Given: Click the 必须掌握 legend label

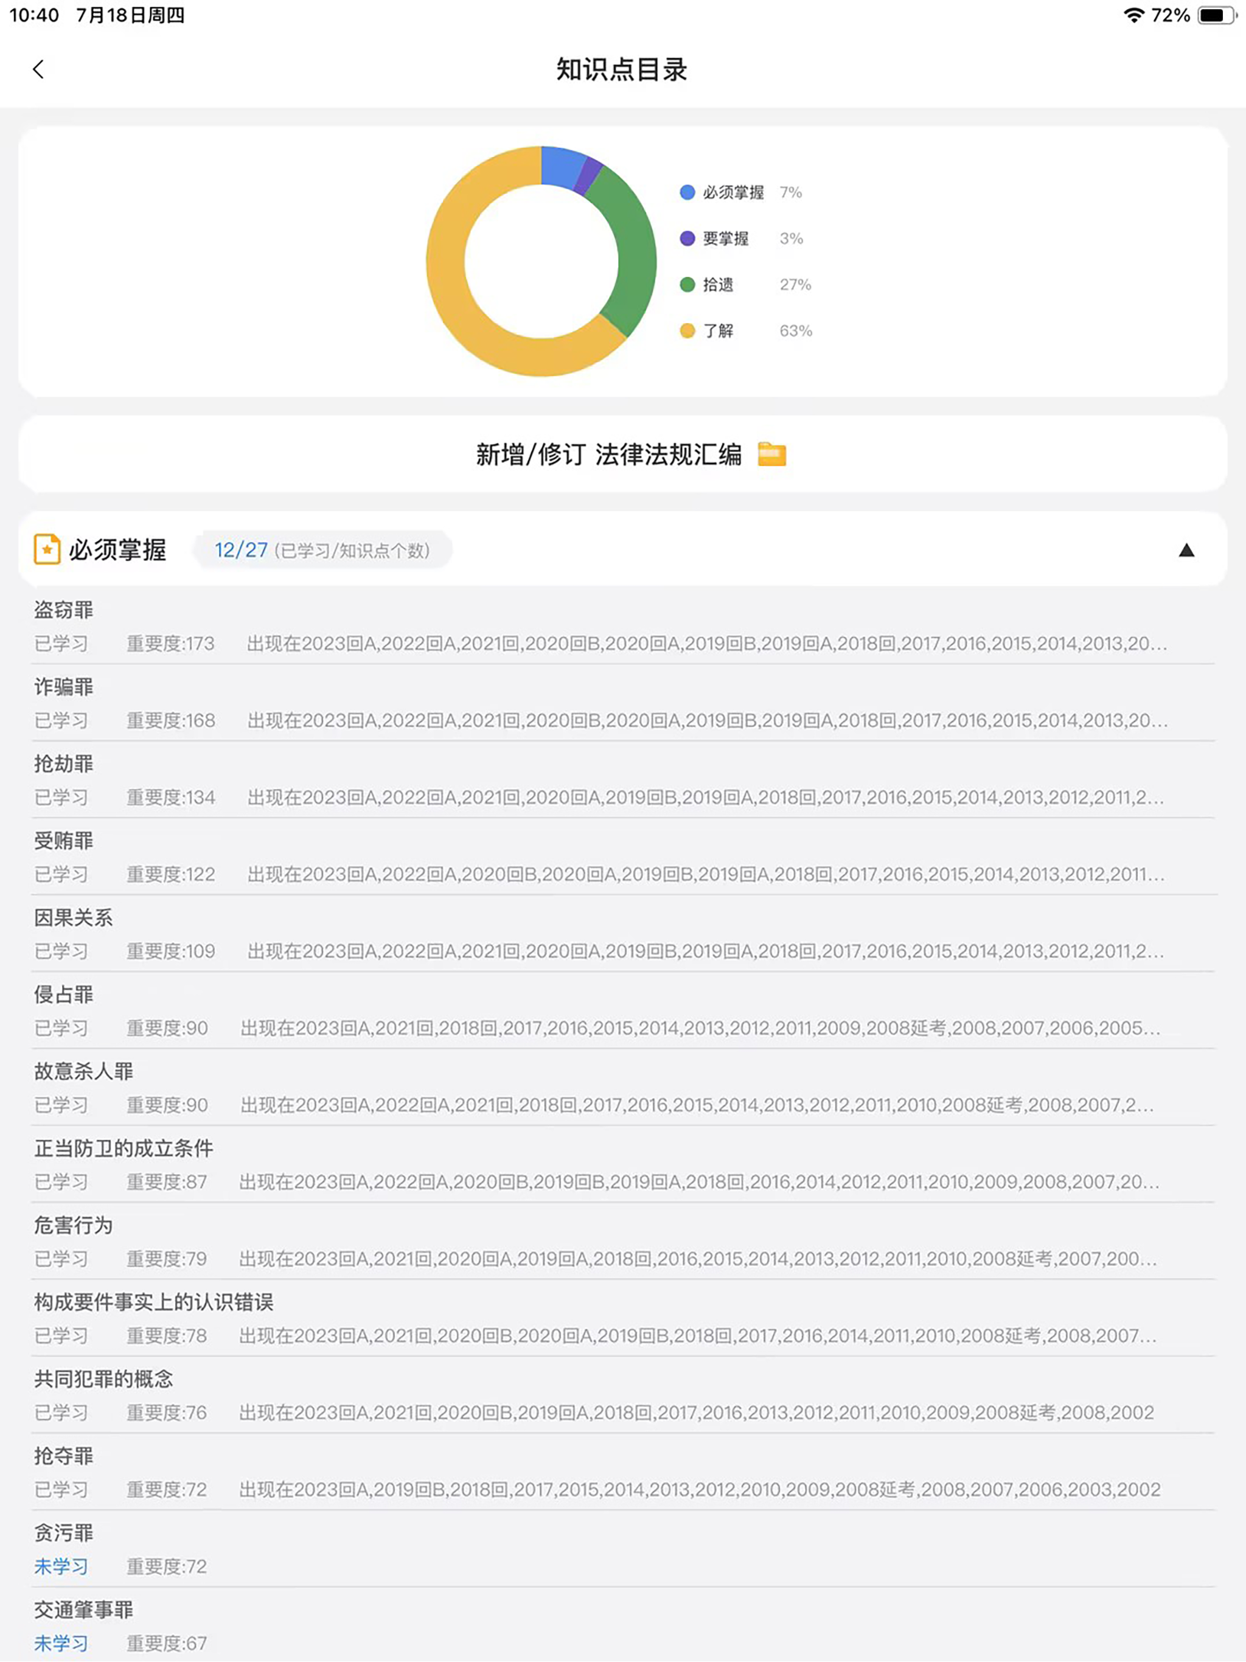Looking at the screenshot, I should [733, 192].
